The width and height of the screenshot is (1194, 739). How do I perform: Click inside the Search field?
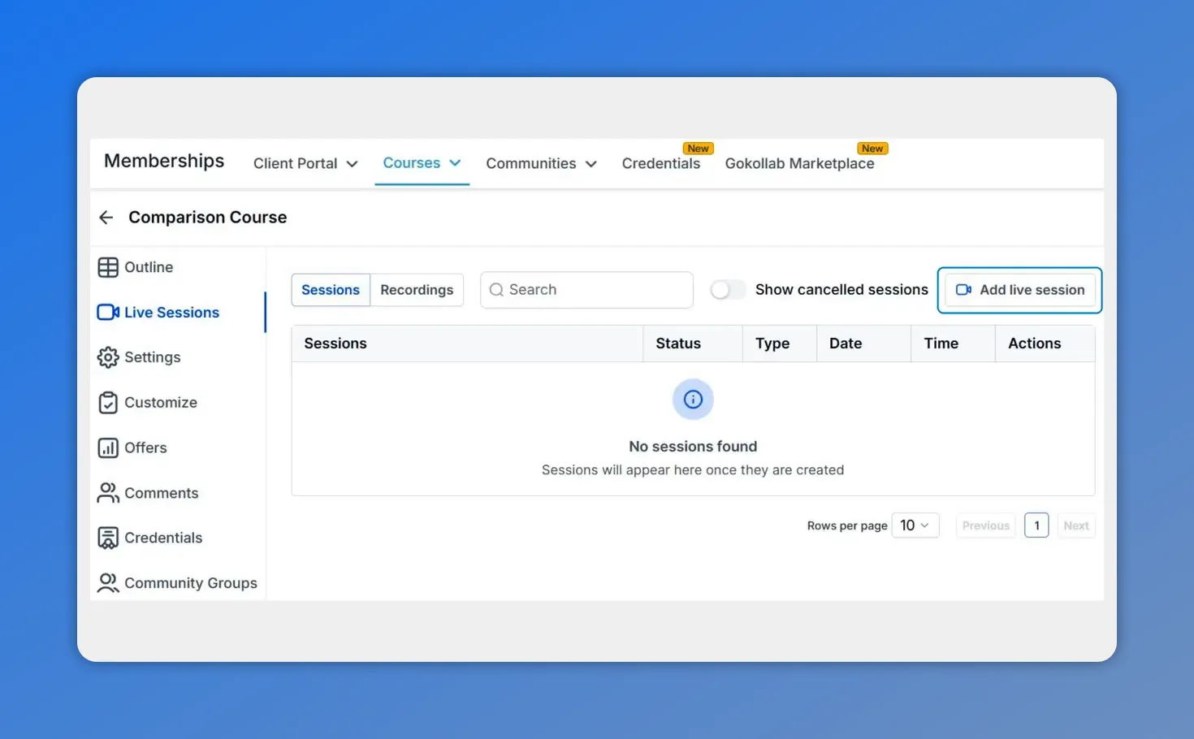coord(586,289)
